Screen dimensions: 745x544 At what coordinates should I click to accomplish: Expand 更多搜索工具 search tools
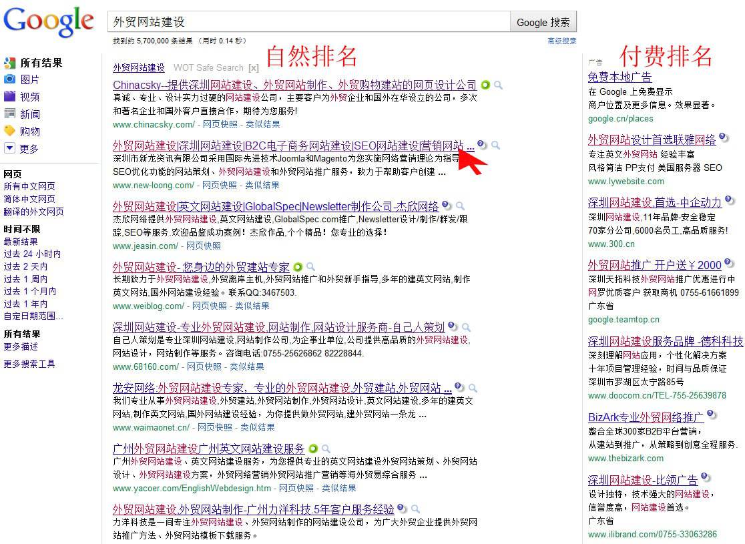(29, 364)
